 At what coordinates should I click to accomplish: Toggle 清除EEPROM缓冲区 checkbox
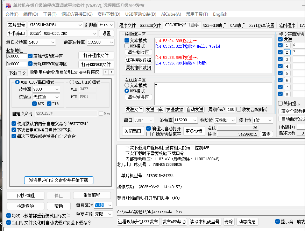tap(30, 63)
